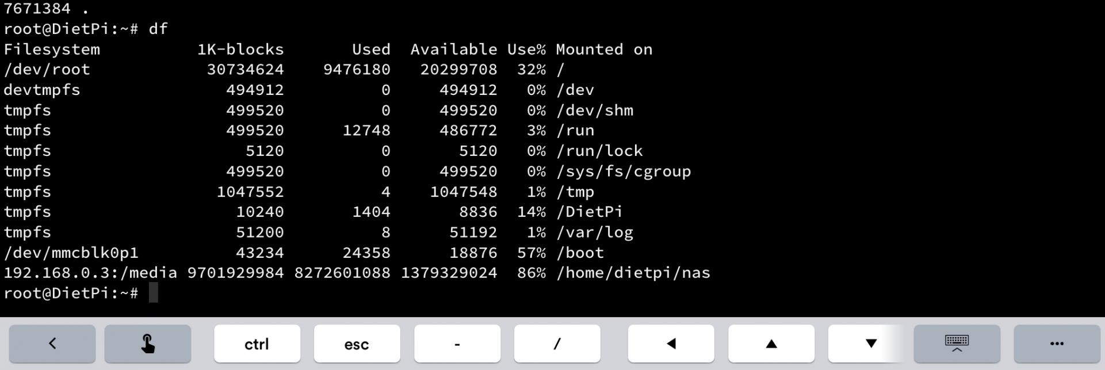Tap the forward slash key
1105x370 pixels.
tap(557, 344)
